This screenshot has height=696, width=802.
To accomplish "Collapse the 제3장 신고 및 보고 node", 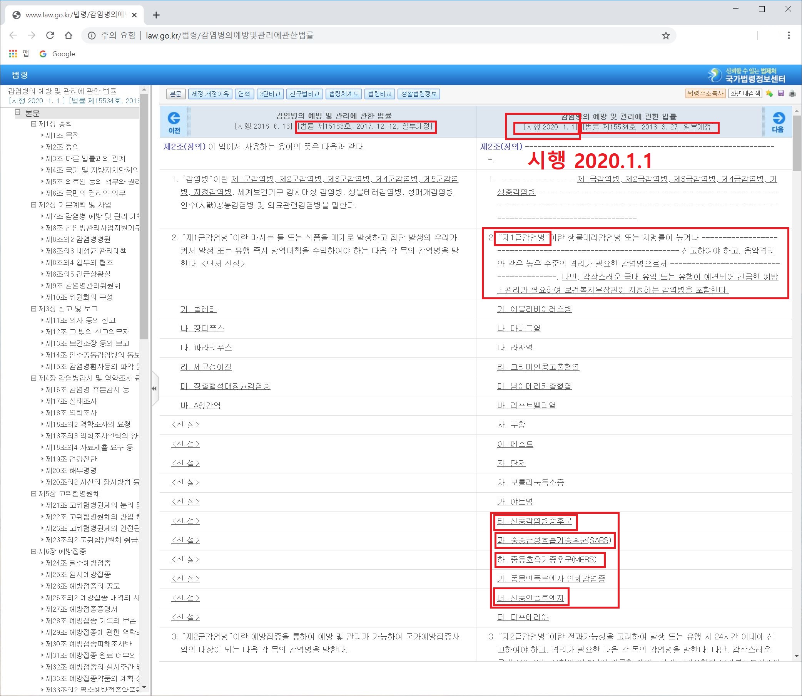I will click(33, 309).
